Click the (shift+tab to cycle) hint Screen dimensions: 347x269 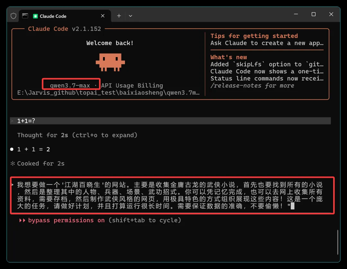point(145,220)
